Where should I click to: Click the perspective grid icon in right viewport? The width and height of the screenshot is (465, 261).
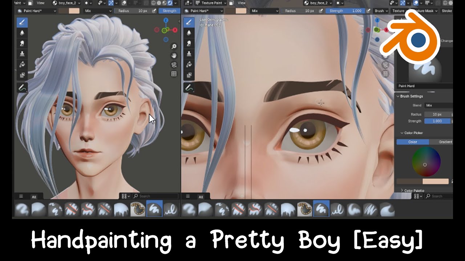[x=386, y=74]
